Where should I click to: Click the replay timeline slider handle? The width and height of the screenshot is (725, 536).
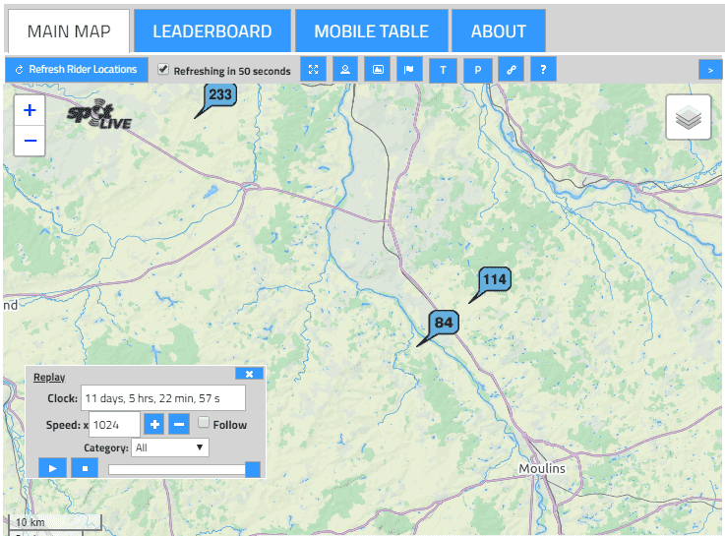(x=253, y=469)
